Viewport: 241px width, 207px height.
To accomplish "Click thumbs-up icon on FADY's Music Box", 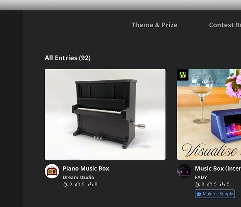I will pos(210,184).
